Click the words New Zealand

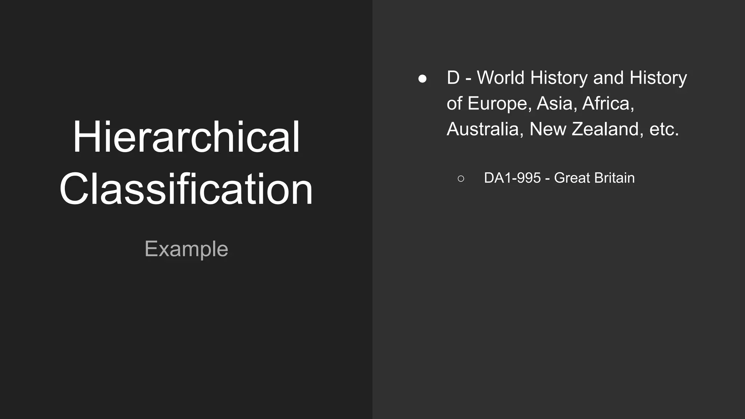[584, 129]
